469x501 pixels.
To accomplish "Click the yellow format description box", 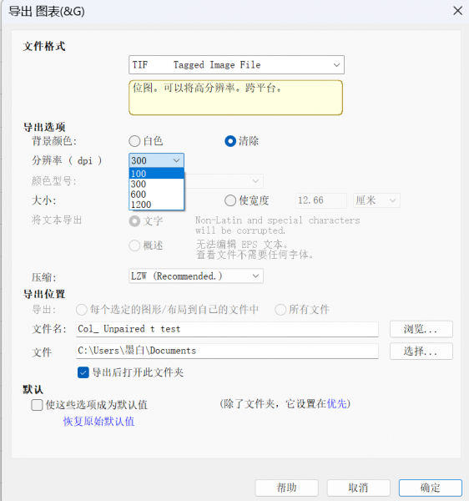I will pyautogui.click(x=236, y=98).
